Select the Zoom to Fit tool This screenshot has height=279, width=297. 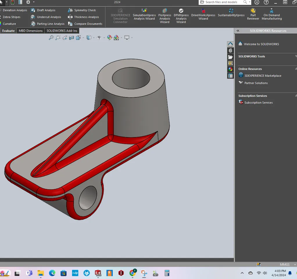(x=51, y=37)
